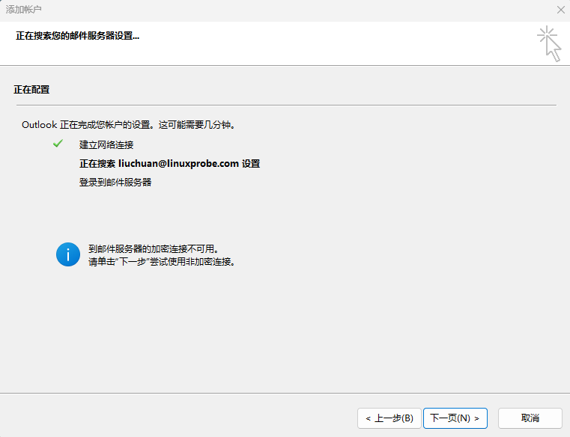Select the 正在配置 section heading
The width and height of the screenshot is (570, 437).
click(31, 90)
